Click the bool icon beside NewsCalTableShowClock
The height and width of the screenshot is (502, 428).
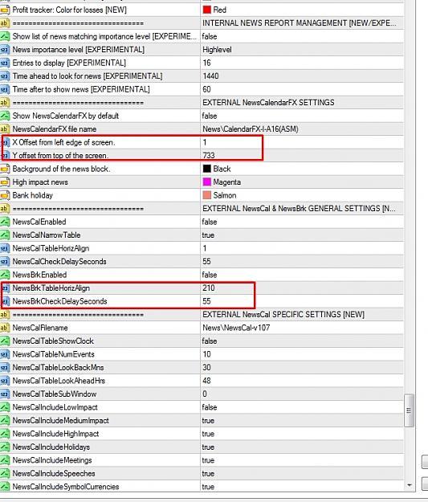coord(5,341)
